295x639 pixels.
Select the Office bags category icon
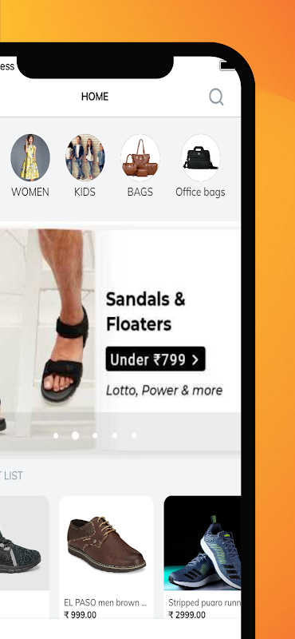coord(200,157)
